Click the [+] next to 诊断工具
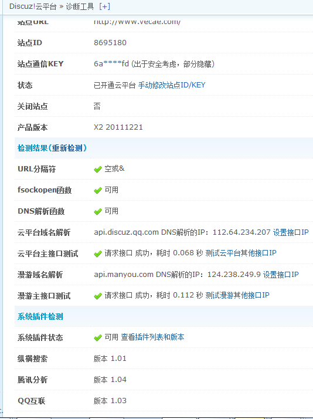This screenshot has height=419, width=313. click(104, 6)
